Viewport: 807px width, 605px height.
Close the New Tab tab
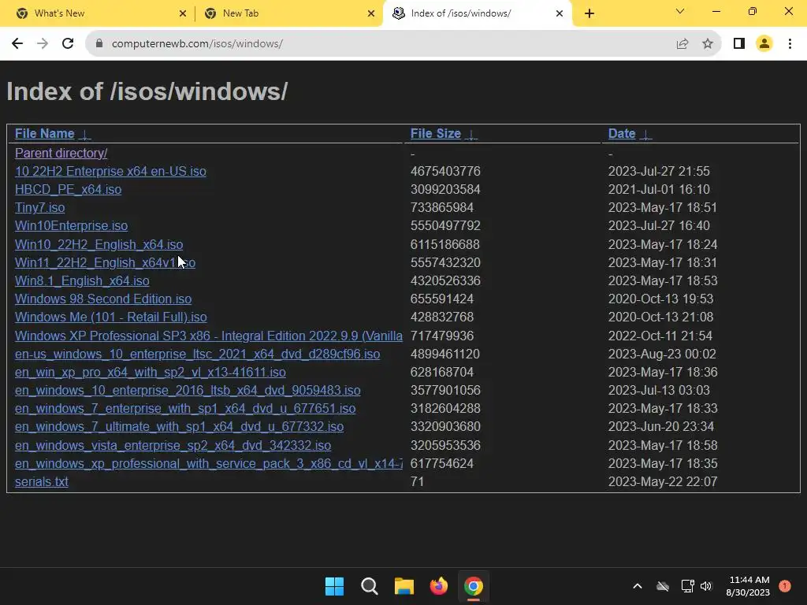(x=371, y=14)
